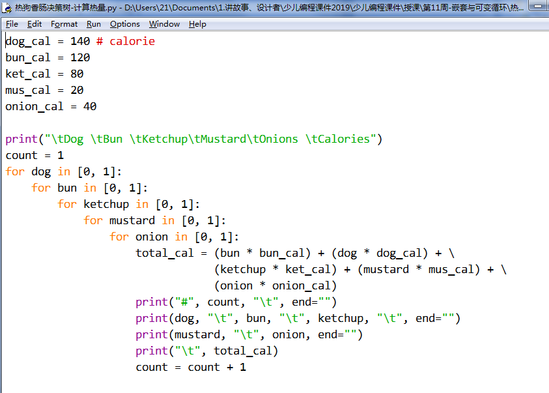Click the '# calorie' comment
The image size is (549, 393).
pyautogui.click(x=126, y=41)
